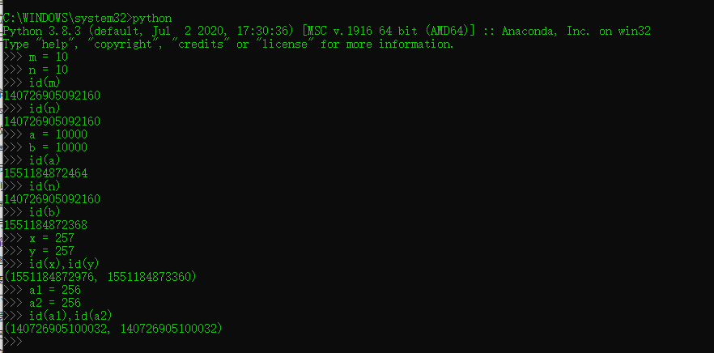Click the 'id(x),id(y)' command line
This screenshot has width=714, height=353.
52,264
